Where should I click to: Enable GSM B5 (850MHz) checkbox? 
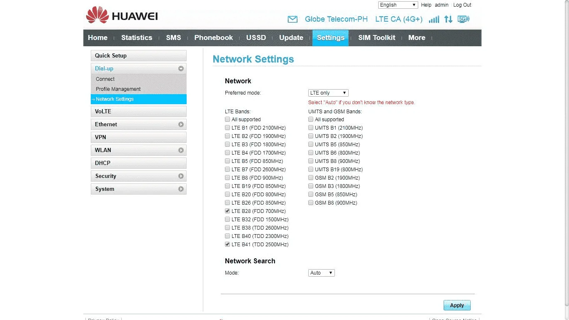pyautogui.click(x=311, y=195)
